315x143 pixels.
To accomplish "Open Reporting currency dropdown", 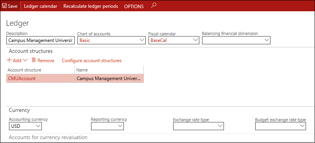I will coord(107,126).
